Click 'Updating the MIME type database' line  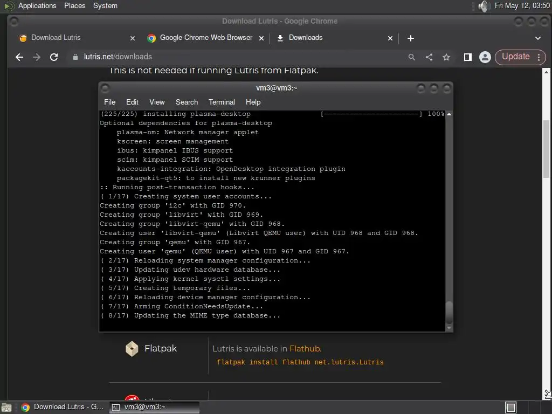coord(190,315)
